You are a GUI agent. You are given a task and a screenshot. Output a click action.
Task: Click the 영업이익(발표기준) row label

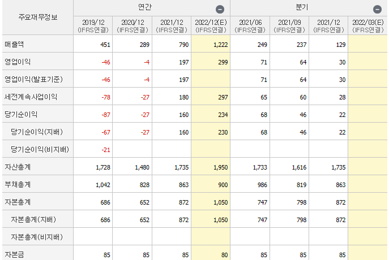tap(33, 80)
